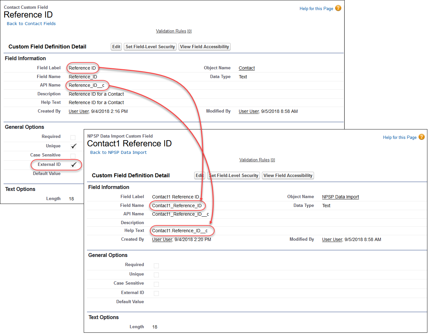Viewport: 430px width, 336px height.
Task: Click Edit button in Reference ID window
Action: pos(116,47)
